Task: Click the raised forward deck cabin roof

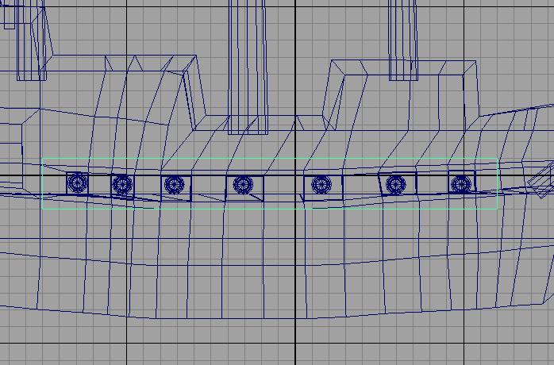Action: click(x=402, y=67)
